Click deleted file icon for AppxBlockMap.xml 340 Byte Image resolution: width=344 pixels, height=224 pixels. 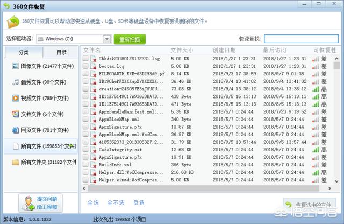(x=94, y=120)
